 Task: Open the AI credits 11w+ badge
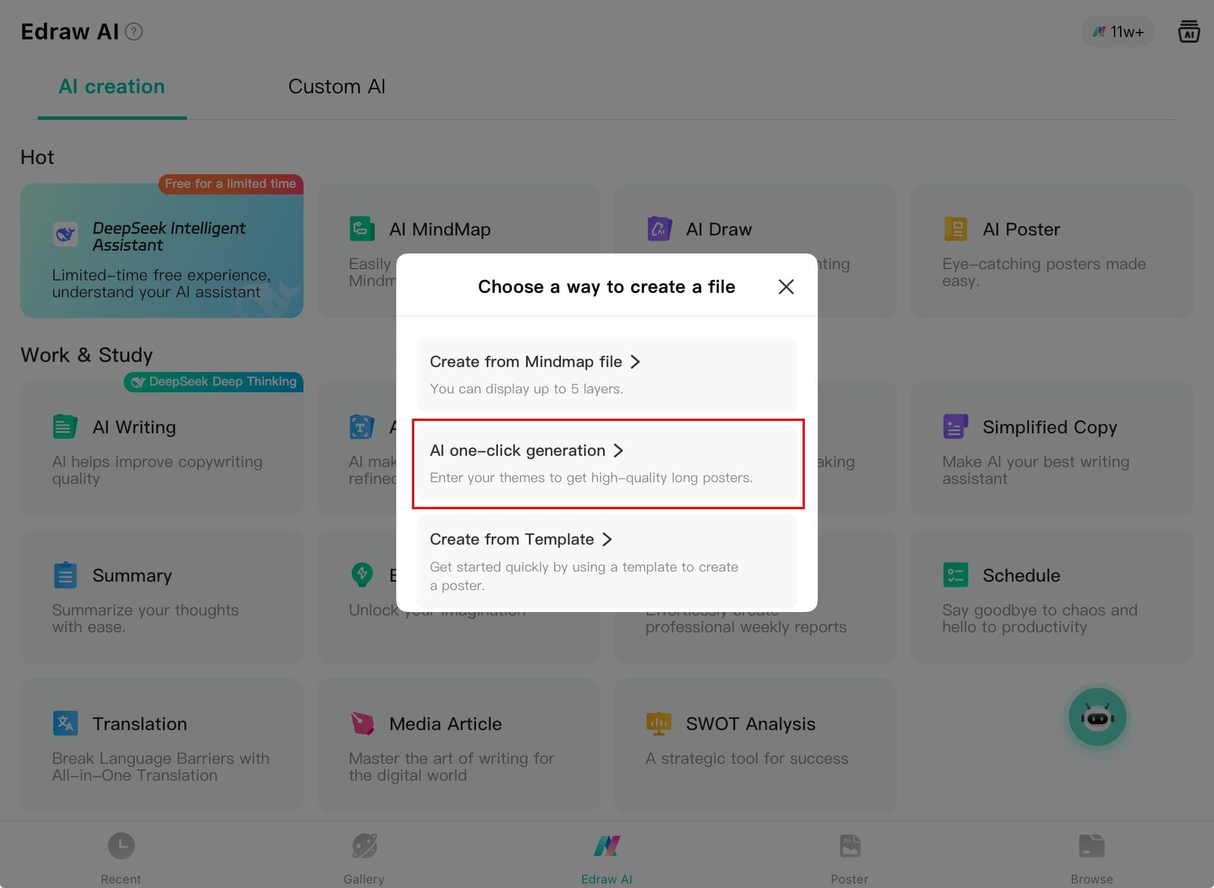(x=1118, y=31)
